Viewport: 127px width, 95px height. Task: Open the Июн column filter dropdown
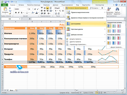[x=36, y=28]
